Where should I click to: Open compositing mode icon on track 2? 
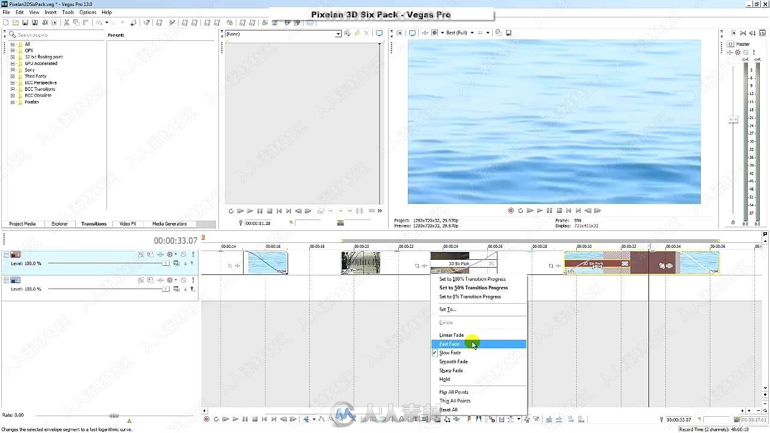[176, 289]
